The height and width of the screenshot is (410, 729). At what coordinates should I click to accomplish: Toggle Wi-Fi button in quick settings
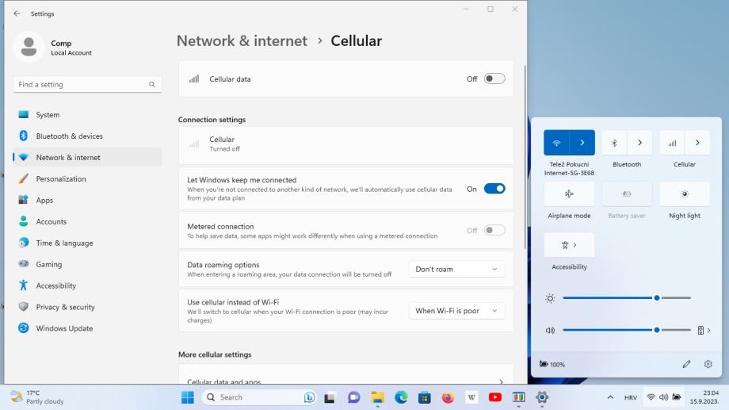point(556,143)
